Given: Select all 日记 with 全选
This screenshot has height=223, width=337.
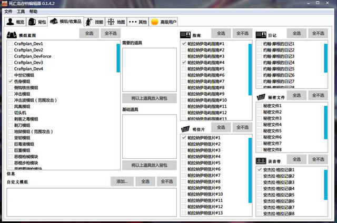Looking at the screenshot, I should point(296,33).
